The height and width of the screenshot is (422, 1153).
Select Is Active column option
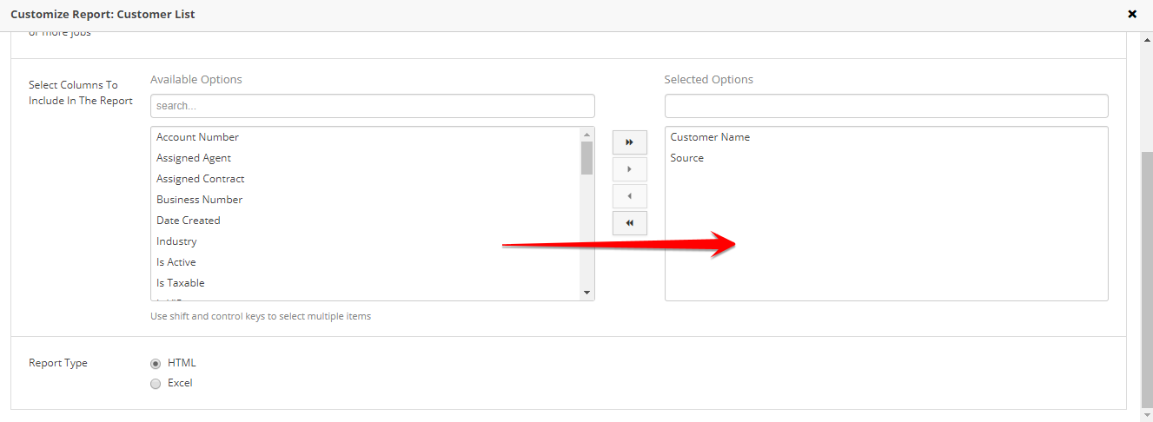point(366,262)
